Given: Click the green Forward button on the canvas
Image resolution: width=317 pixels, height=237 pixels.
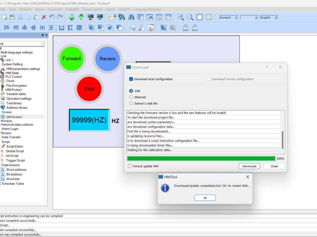Looking at the screenshot, I should click(x=72, y=58).
